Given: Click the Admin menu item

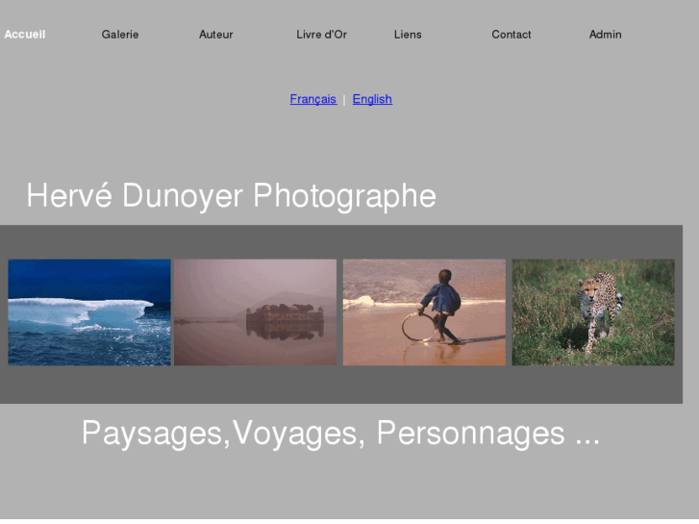Looking at the screenshot, I should (x=605, y=35).
